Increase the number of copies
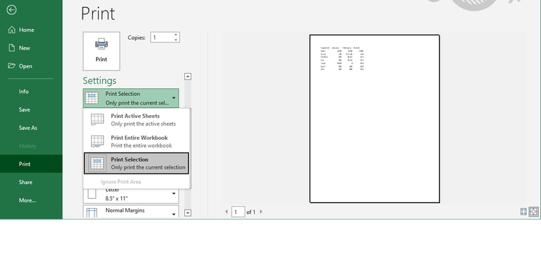 pyautogui.click(x=176, y=35)
